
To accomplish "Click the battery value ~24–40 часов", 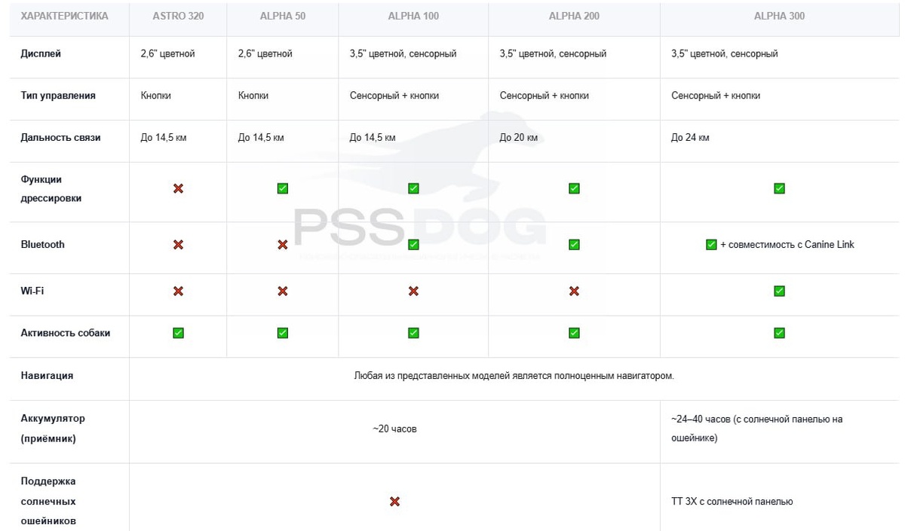I will (756, 428).
